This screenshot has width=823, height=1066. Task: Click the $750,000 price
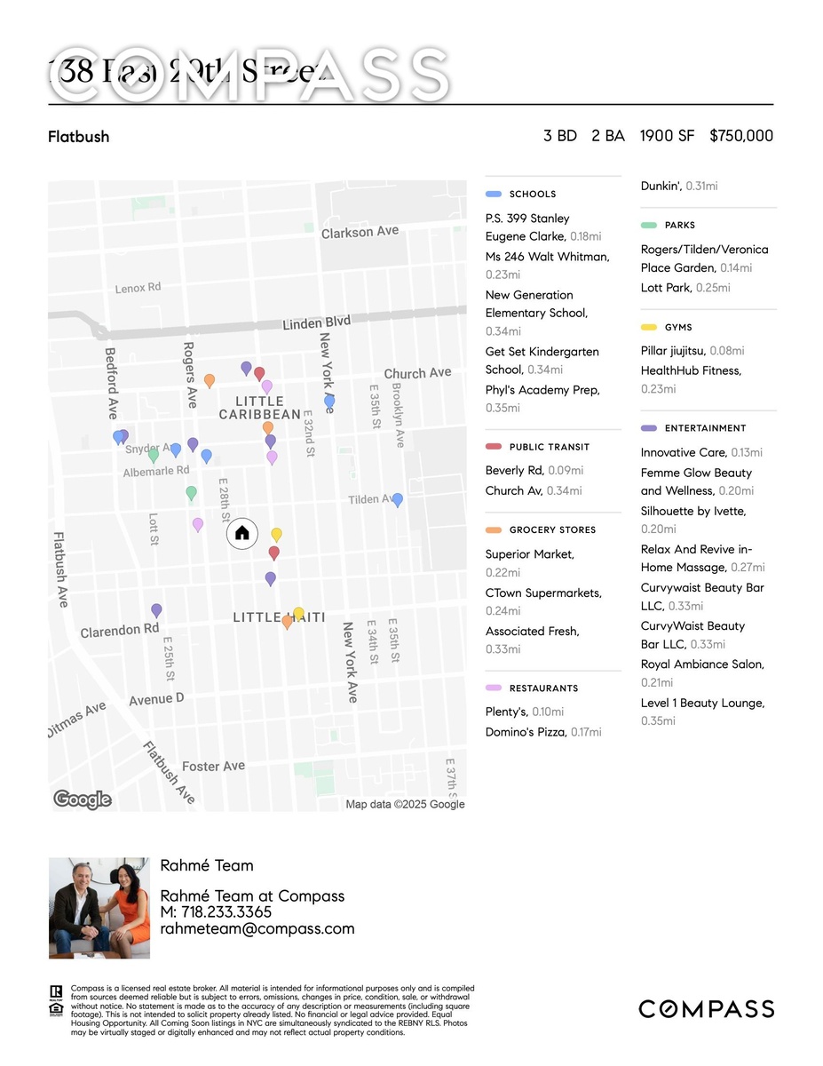(741, 136)
